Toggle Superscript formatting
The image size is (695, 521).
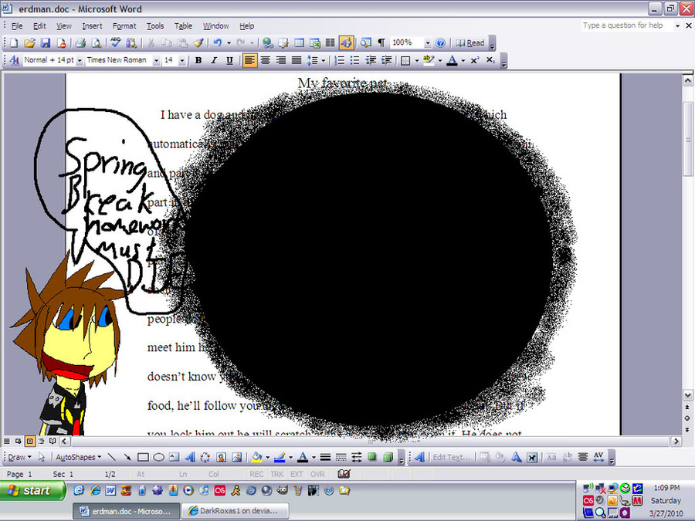475,60
